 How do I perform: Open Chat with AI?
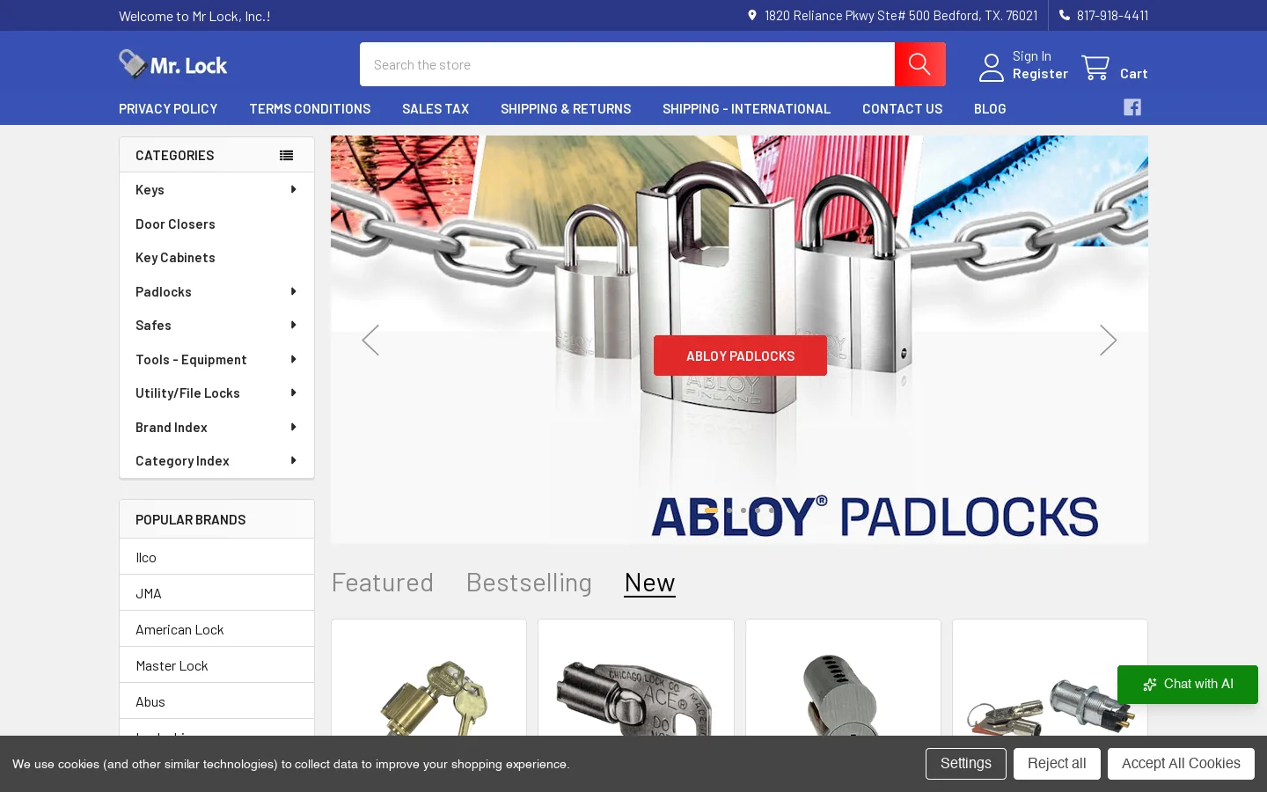point(1188,685)
